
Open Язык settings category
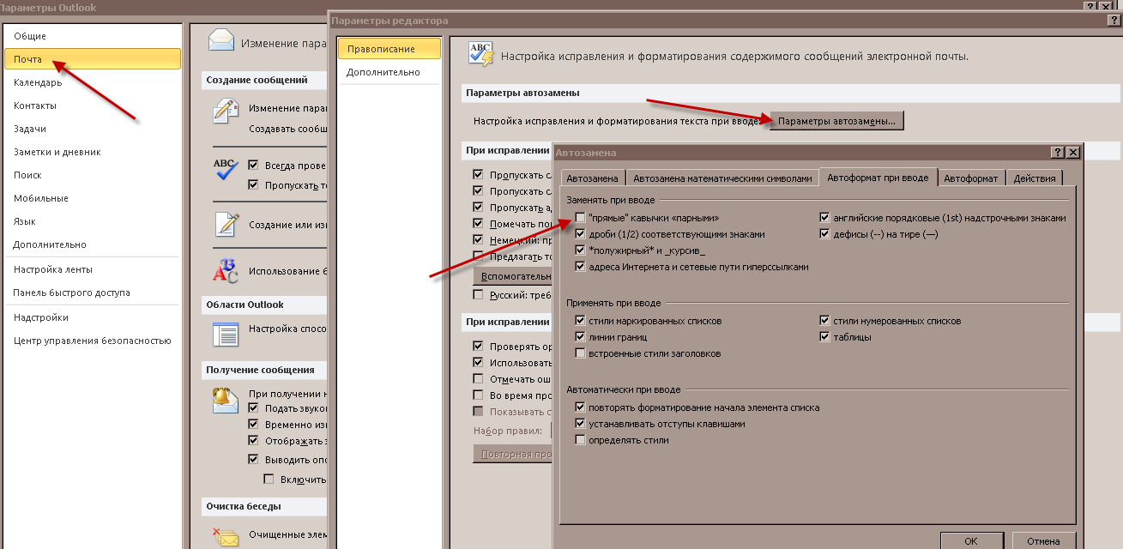pyautogui.click(x=93, y=221)
